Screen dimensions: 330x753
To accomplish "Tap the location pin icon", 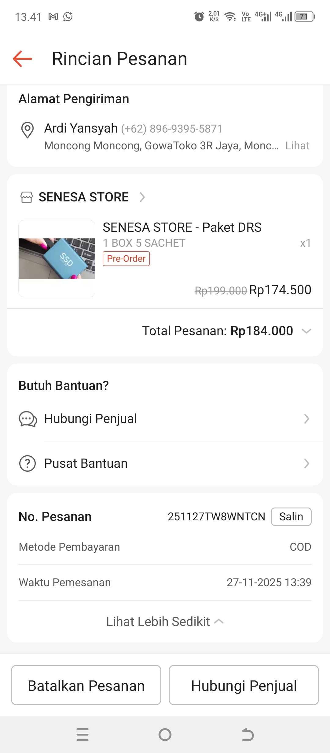I will (x=27, y=130).
